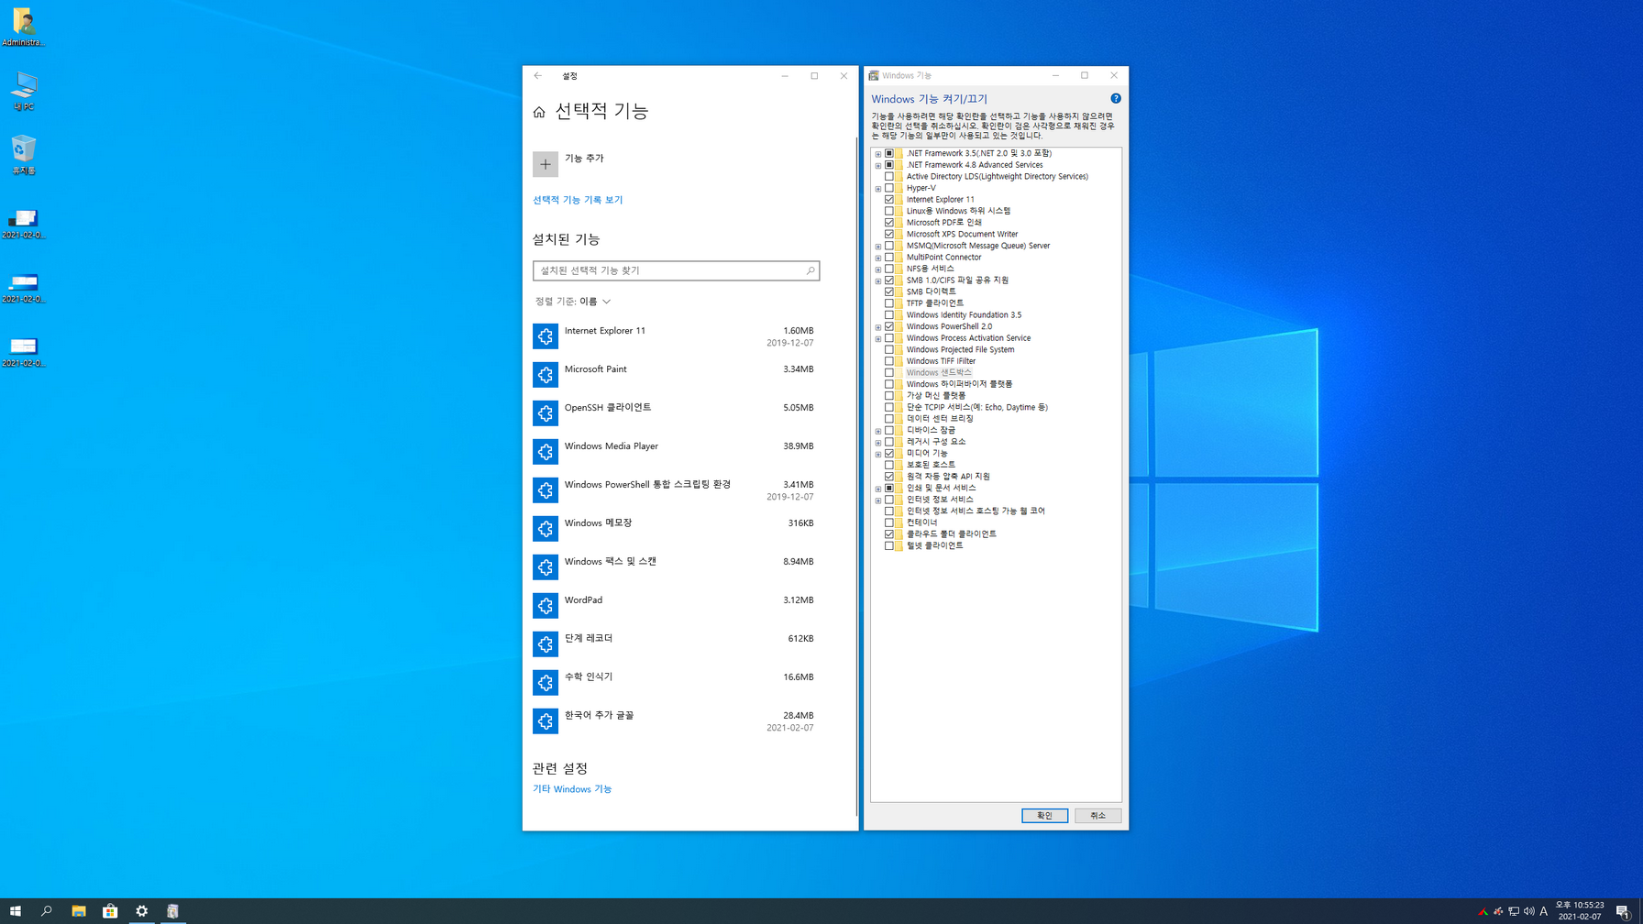Click the plus icon for 기능 추가
The height and width of the screenshot is (924, 1643).
[x=546, y=164]
